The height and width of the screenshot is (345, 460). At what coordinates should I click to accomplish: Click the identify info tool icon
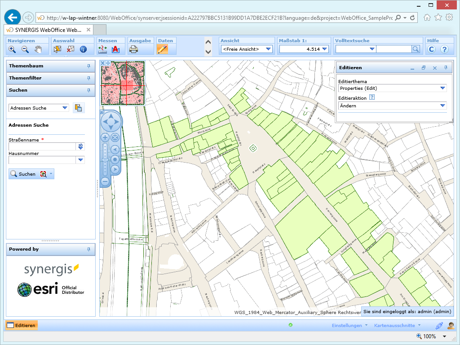pyautogui.click(x=83, y=49)
